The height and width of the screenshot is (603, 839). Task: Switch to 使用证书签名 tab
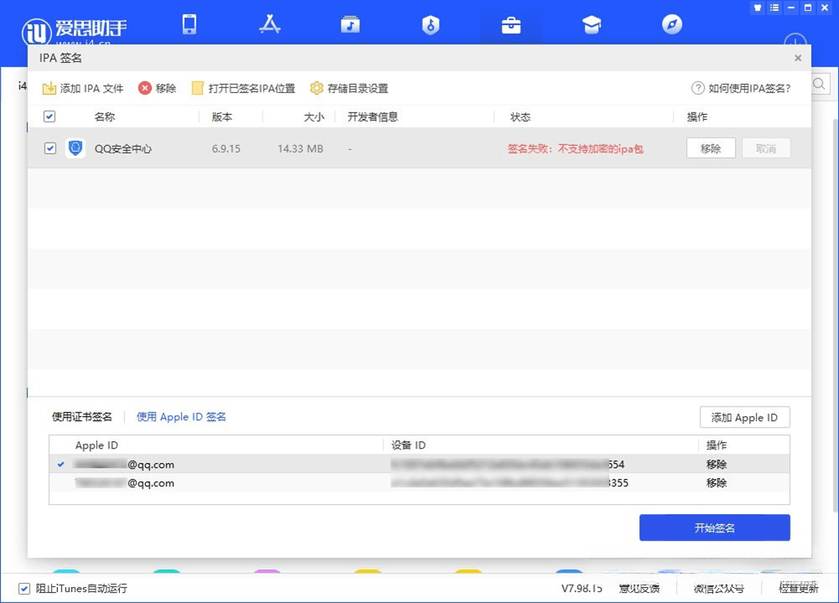(84, 417)
